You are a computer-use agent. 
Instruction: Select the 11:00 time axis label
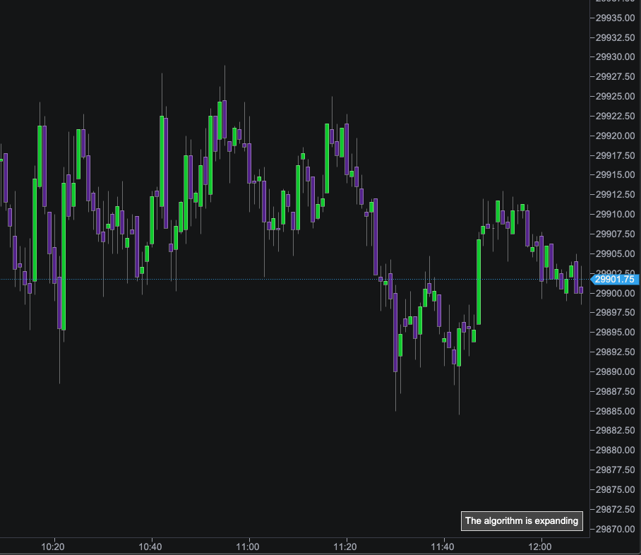click(x=248, y=547)
